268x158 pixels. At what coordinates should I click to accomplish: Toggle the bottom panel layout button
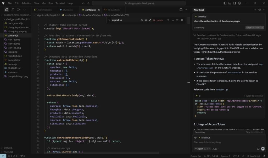coord(230,3)
